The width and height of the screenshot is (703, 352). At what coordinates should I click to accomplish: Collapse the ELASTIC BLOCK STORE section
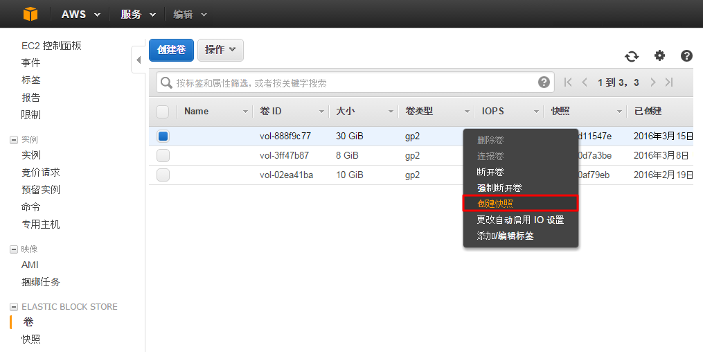pyautogui.click(x=13, y=307)
